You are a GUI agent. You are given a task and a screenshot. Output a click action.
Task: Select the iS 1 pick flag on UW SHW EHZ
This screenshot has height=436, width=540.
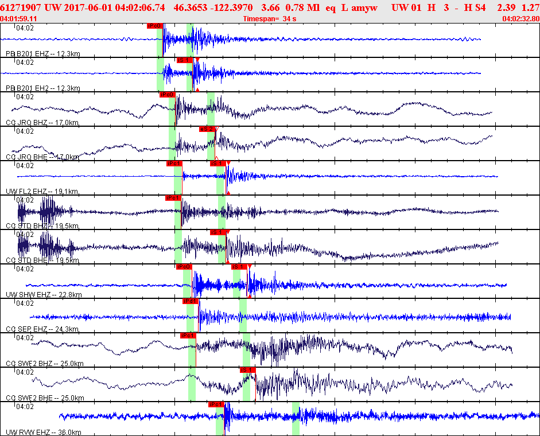pos(239,267)
